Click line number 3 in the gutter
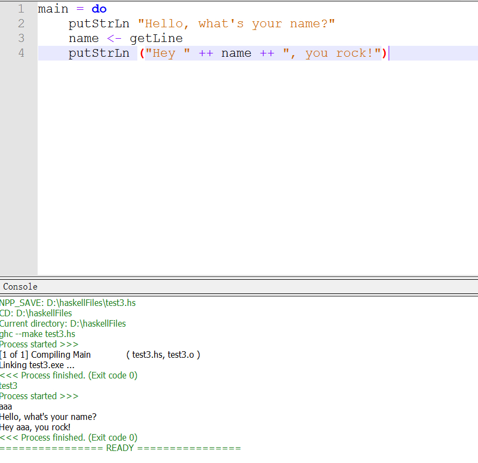The image size is (478, 463). 21,38
